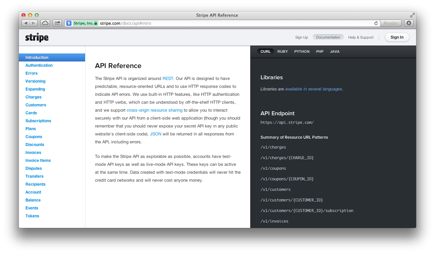The height and width of the screenshot is (254, 435).
Task: Click the Stripe, Inc. secure certificate badge
Action: (x=85, y=23)
